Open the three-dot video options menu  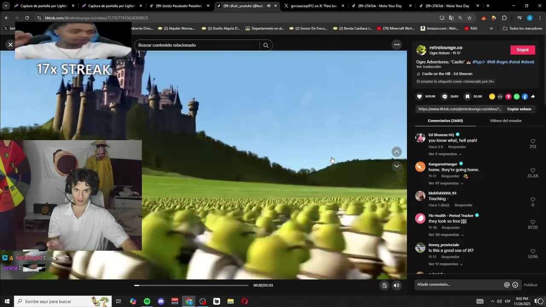[x=397, y=45]
